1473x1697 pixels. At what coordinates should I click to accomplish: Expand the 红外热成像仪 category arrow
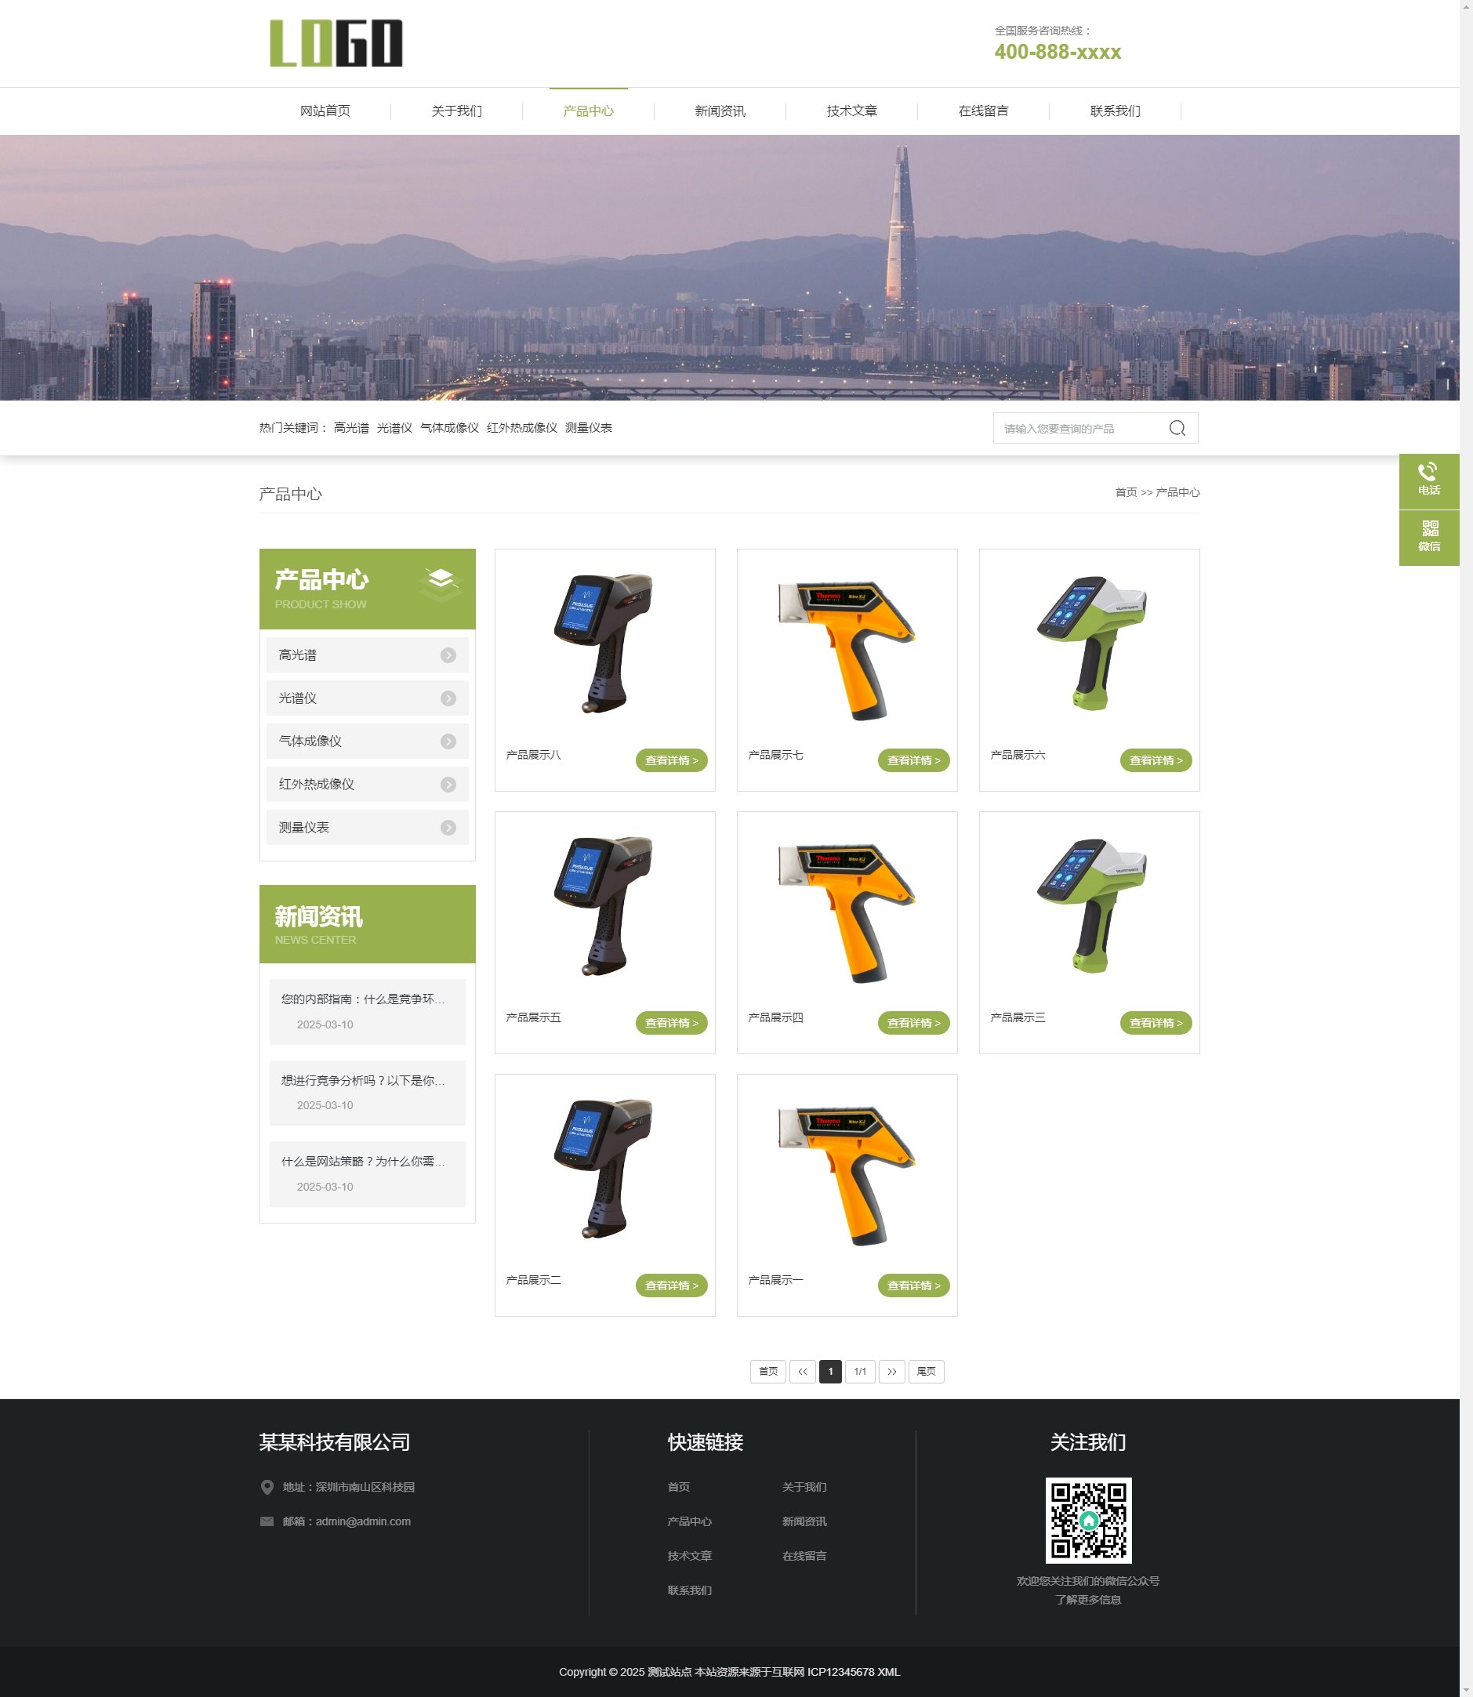[448, 785]
